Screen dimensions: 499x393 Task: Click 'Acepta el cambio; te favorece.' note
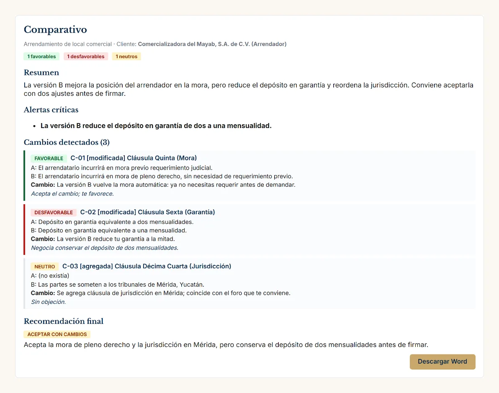(x=72, y=193)
